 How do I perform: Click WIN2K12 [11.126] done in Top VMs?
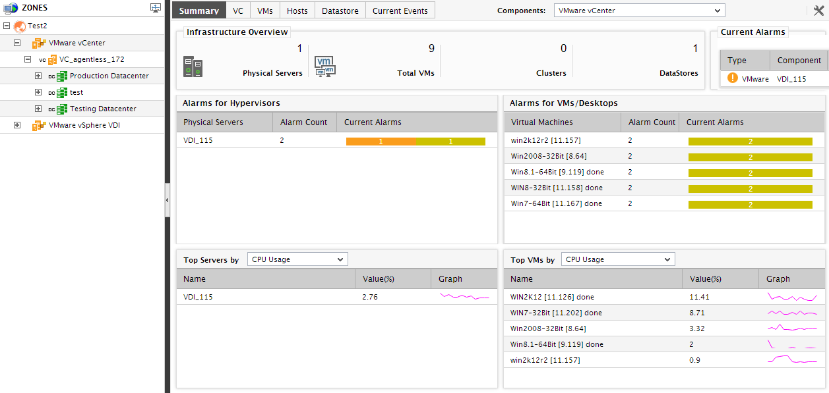(553, 297)
